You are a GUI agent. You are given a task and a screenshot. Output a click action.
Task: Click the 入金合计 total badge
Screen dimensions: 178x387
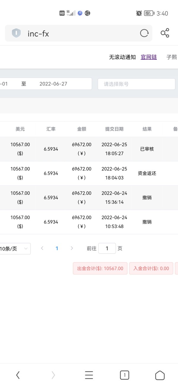[x=151, y=268]
